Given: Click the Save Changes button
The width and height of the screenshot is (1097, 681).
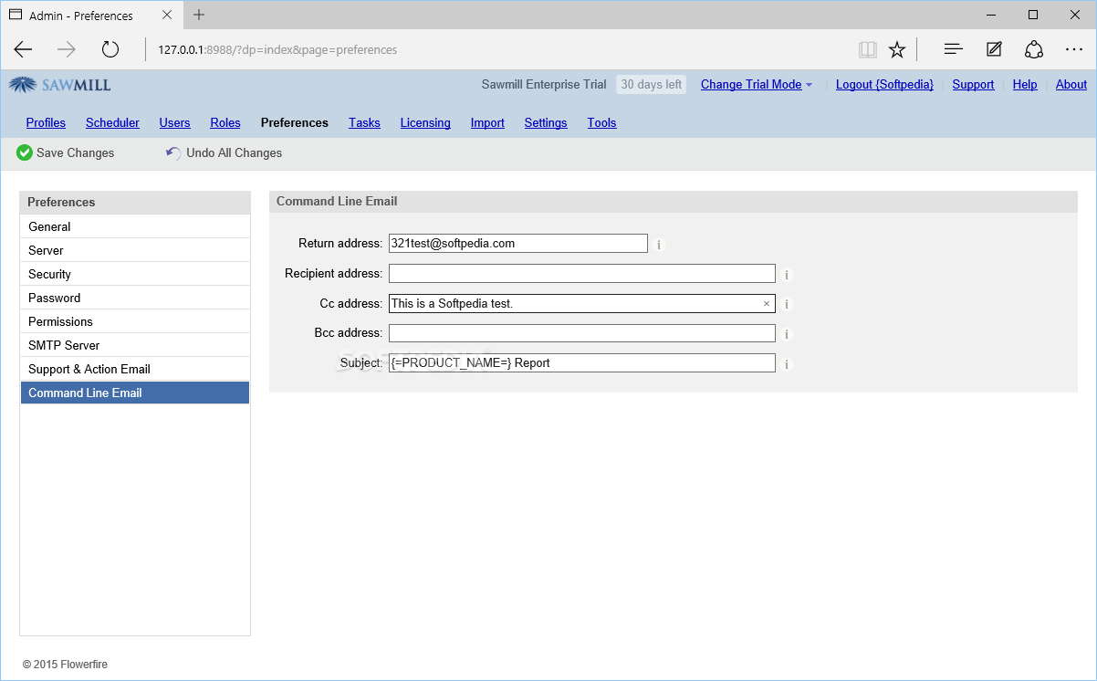Looking at the screenshot, I should click(x=66, y=152).
